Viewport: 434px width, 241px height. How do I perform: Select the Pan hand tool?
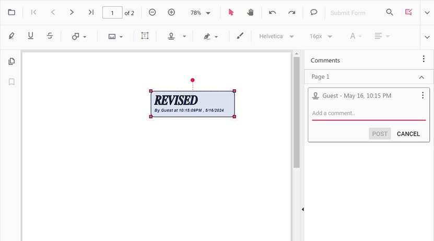(x=250, y=13)
